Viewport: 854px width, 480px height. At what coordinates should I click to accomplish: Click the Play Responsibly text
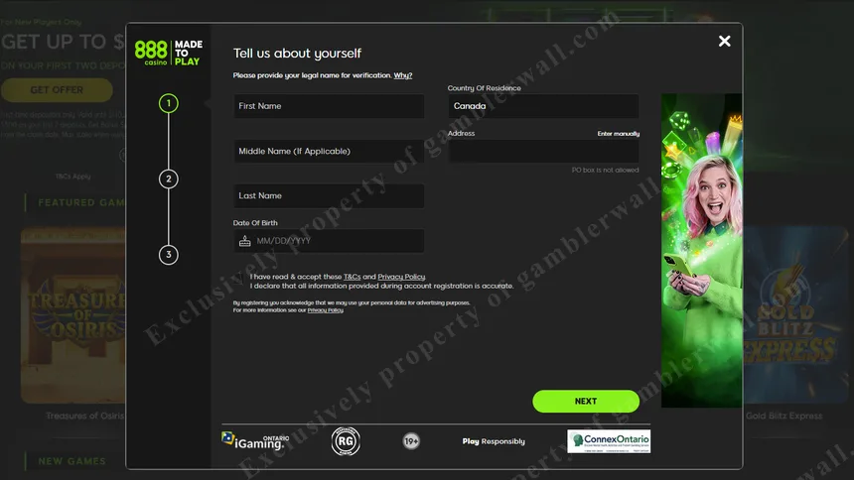[x=494, y=441]
